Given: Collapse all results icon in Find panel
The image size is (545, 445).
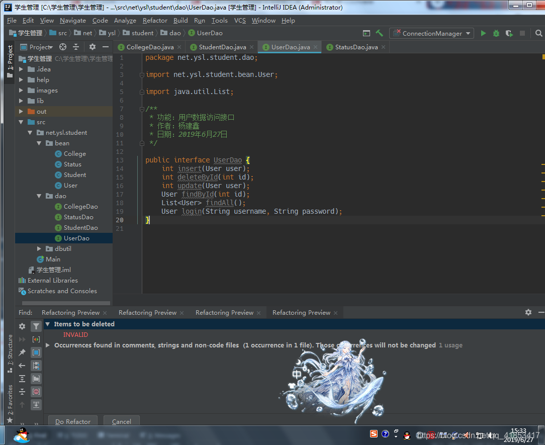Looking at the screenshot, I should point(22,392).
